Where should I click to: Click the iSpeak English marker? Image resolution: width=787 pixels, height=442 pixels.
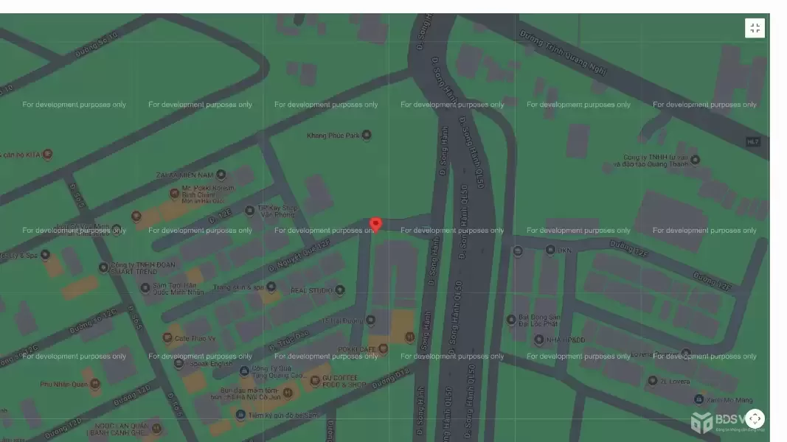(x=178, y=362)
